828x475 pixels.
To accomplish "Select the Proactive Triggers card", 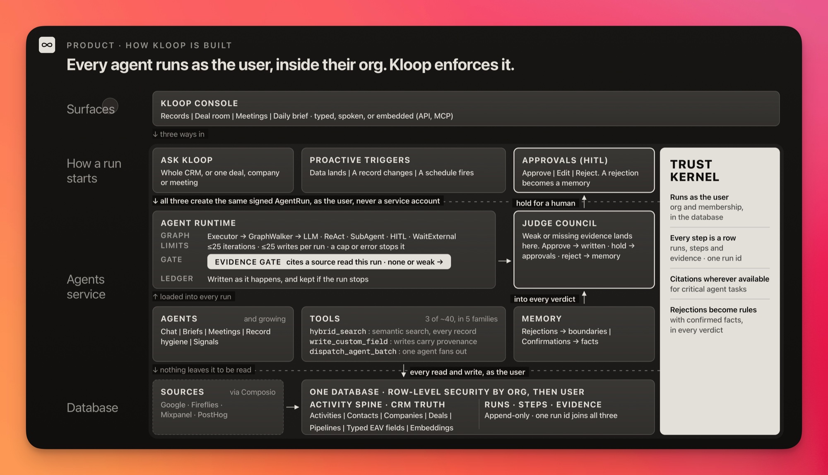I will 403,170.
